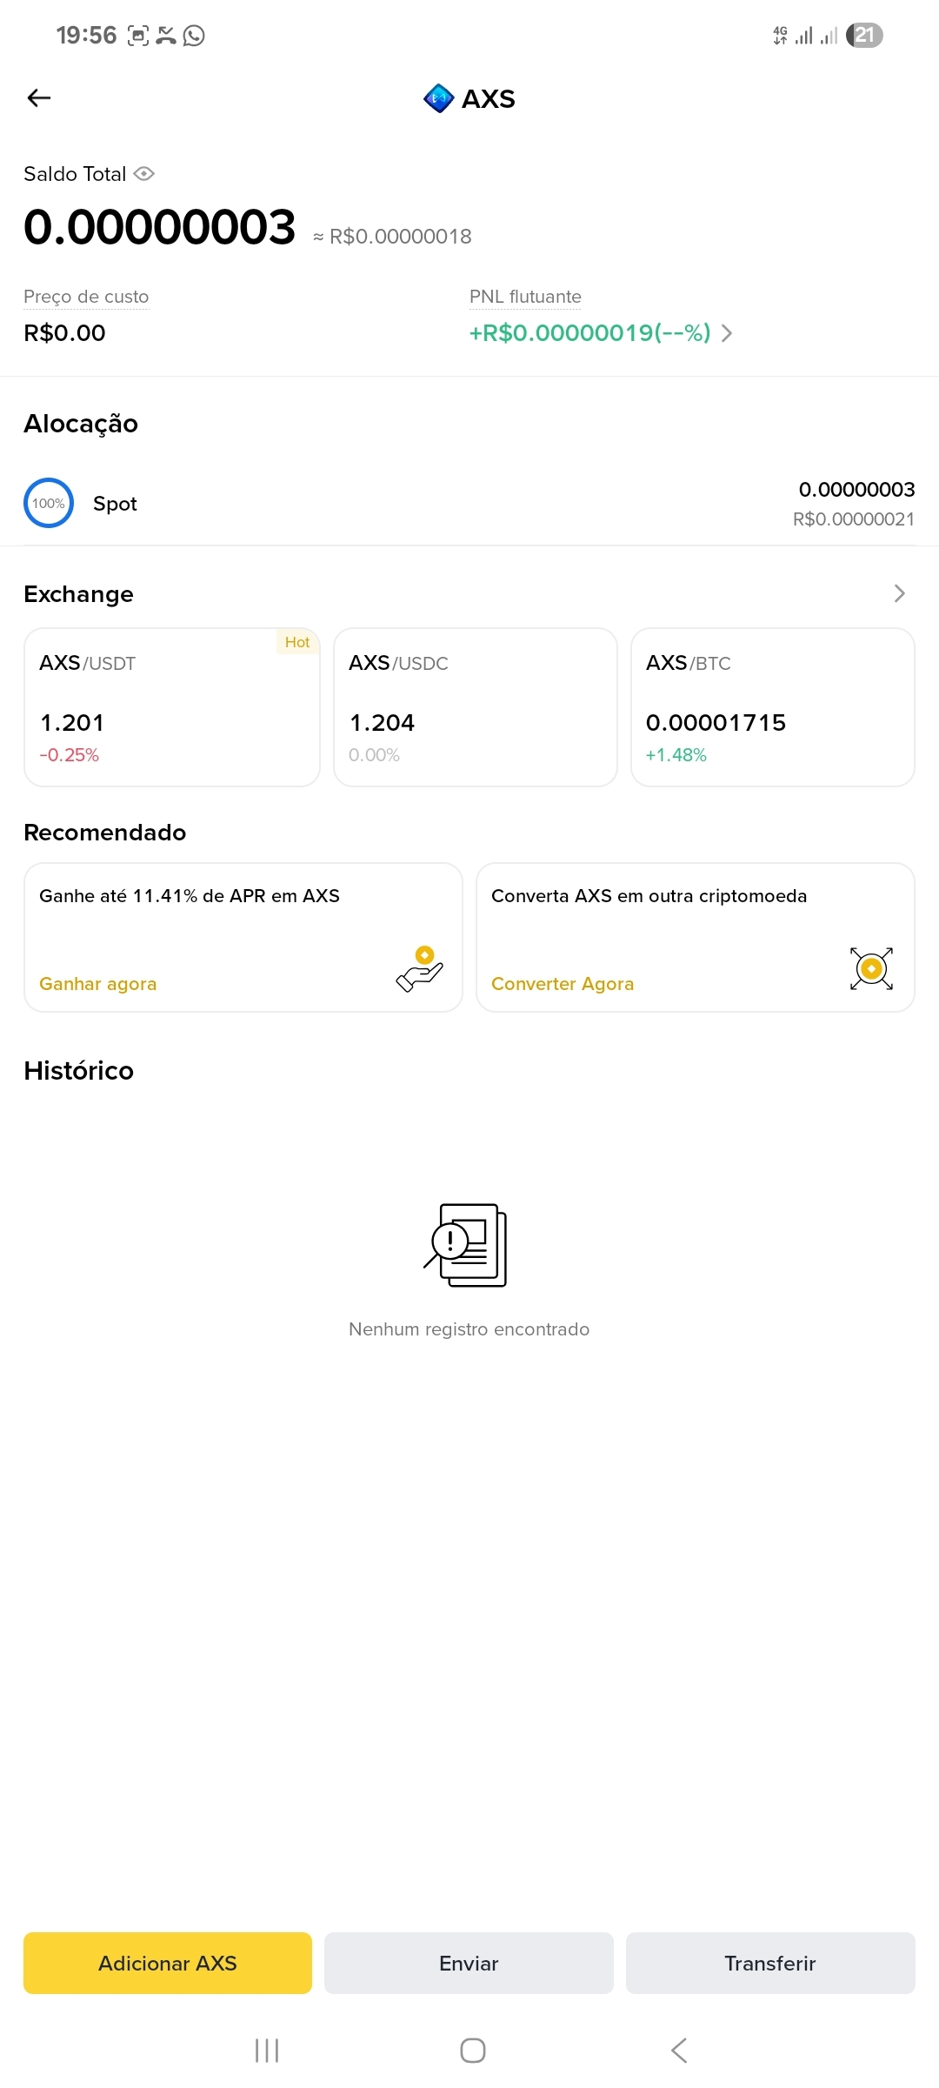Tap Converter Agora link

(x=563, y=984)
